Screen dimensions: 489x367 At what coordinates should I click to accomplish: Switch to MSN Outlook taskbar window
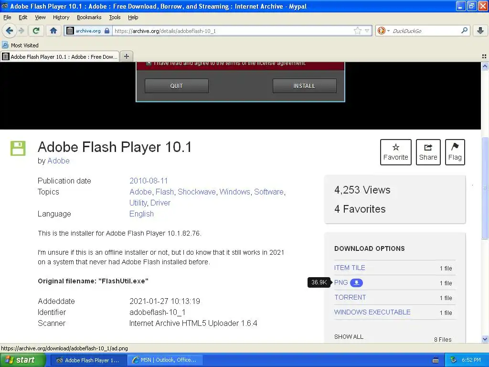pyautogui.click(x=165, y=360)
